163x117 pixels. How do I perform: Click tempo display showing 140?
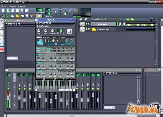point(39,10)
